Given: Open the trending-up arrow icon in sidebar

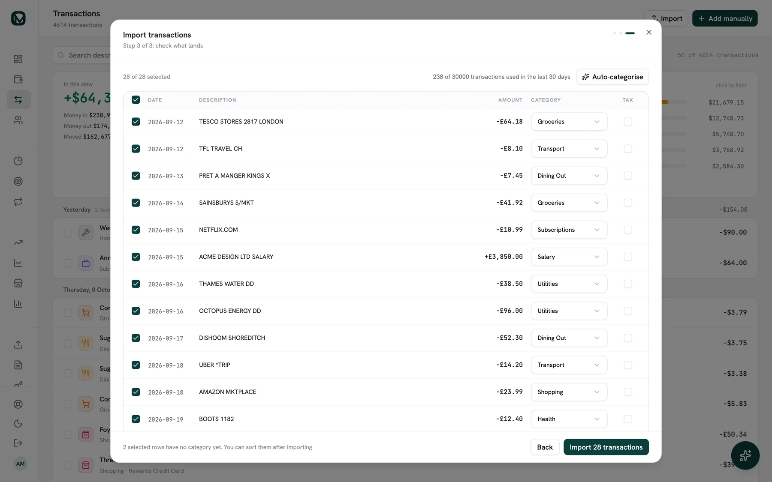Looking at the screenshot, I should click(18, 242).
